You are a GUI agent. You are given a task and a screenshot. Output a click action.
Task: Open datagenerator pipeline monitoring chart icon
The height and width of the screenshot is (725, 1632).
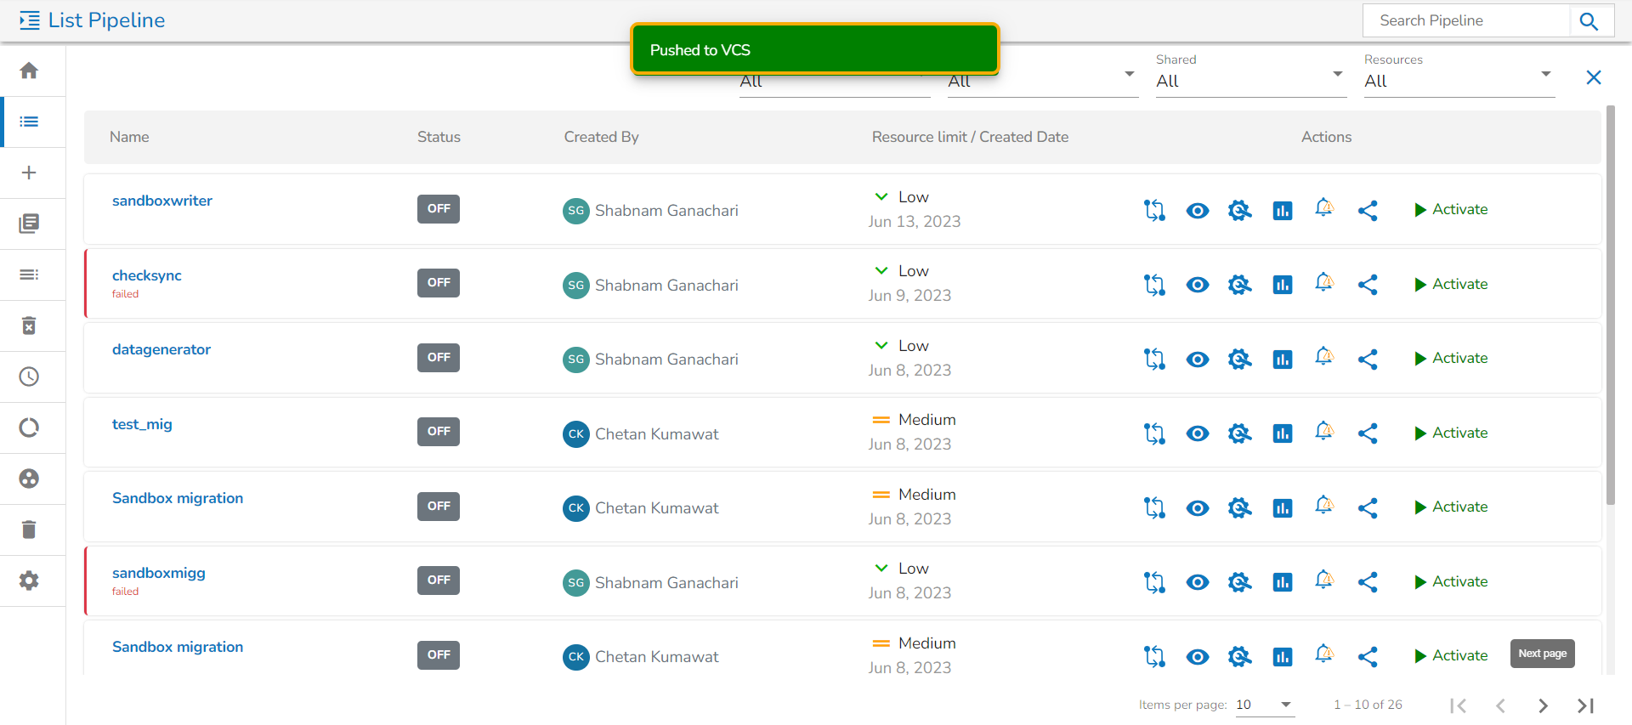pos(1282,359)
